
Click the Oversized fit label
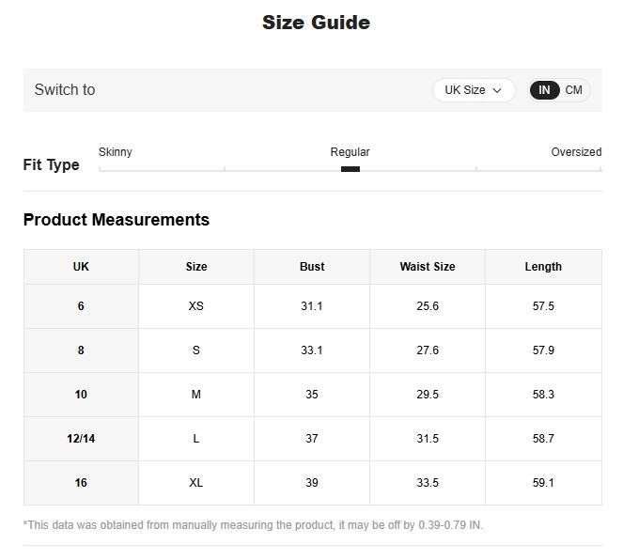(576, 152)
